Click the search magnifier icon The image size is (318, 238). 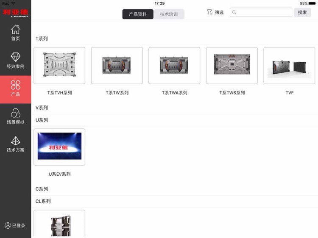click(x=234, y=12)
